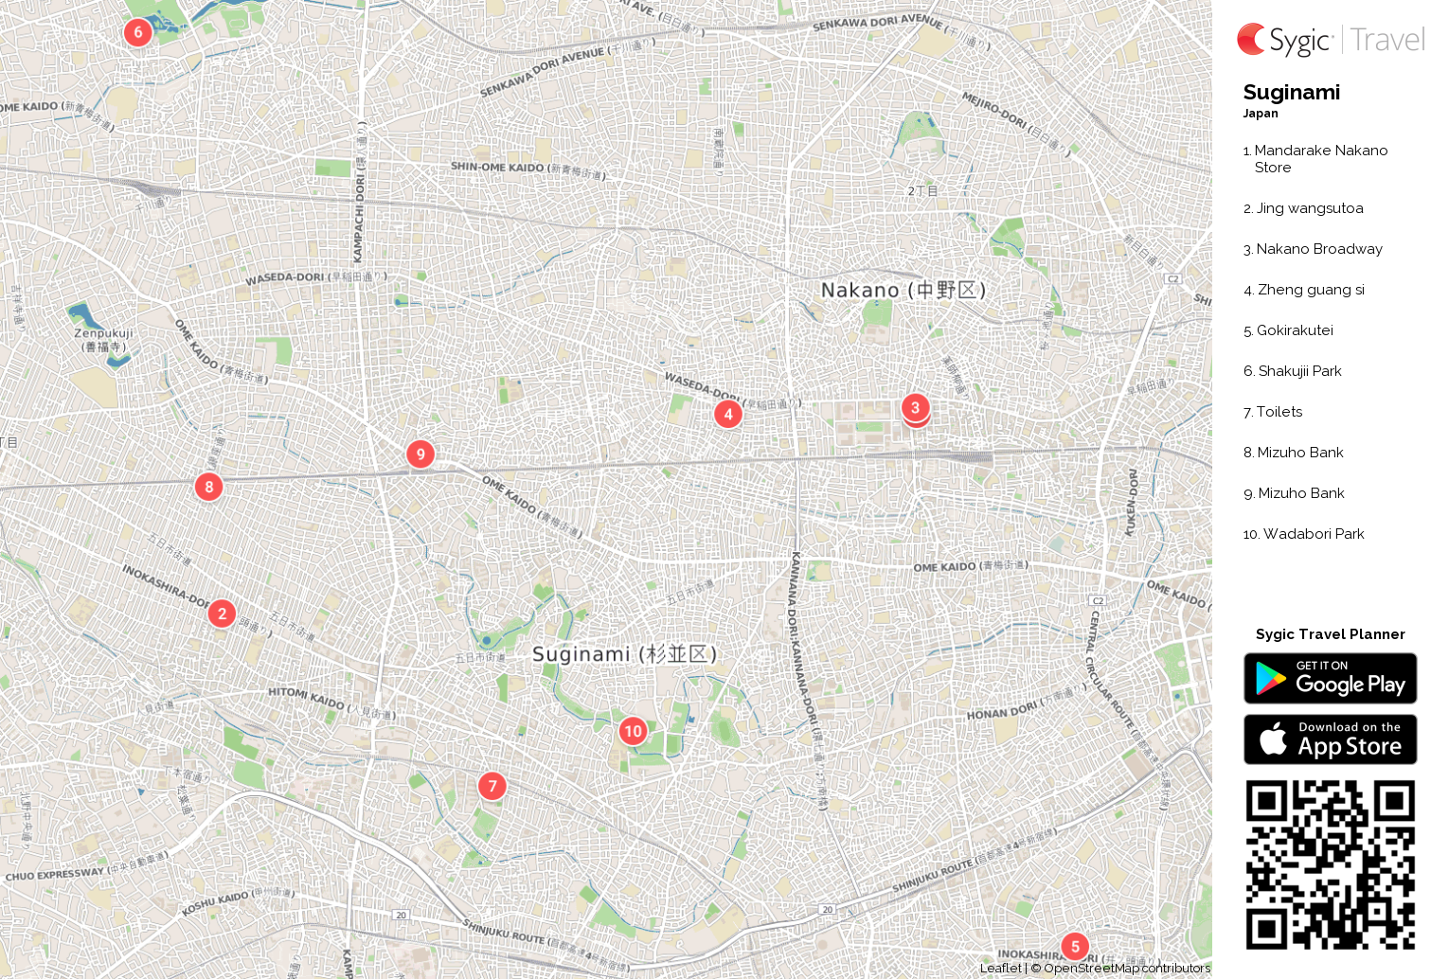This screenshot has width=1449, height=979.
Task: Click map marker number 9
Action: pyautogui.click(x=420, y=454)
